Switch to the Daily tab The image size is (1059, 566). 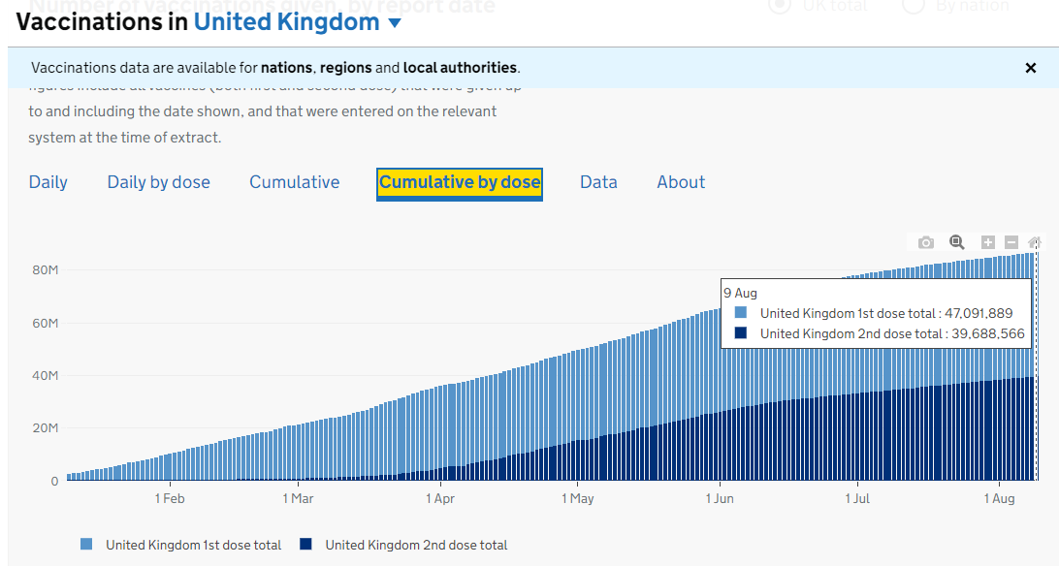click(x=48, y=182)
